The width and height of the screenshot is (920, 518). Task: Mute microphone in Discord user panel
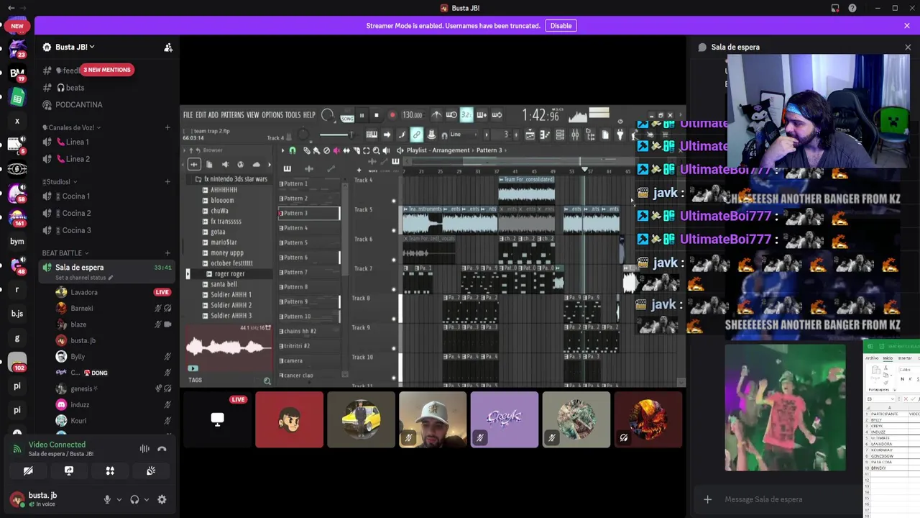107,499
